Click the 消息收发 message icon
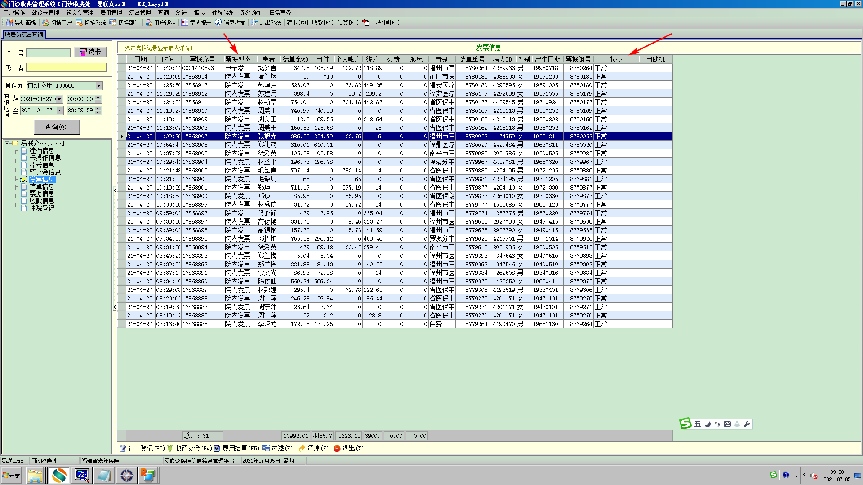The image size is (863, 485). tap(218, 22)
